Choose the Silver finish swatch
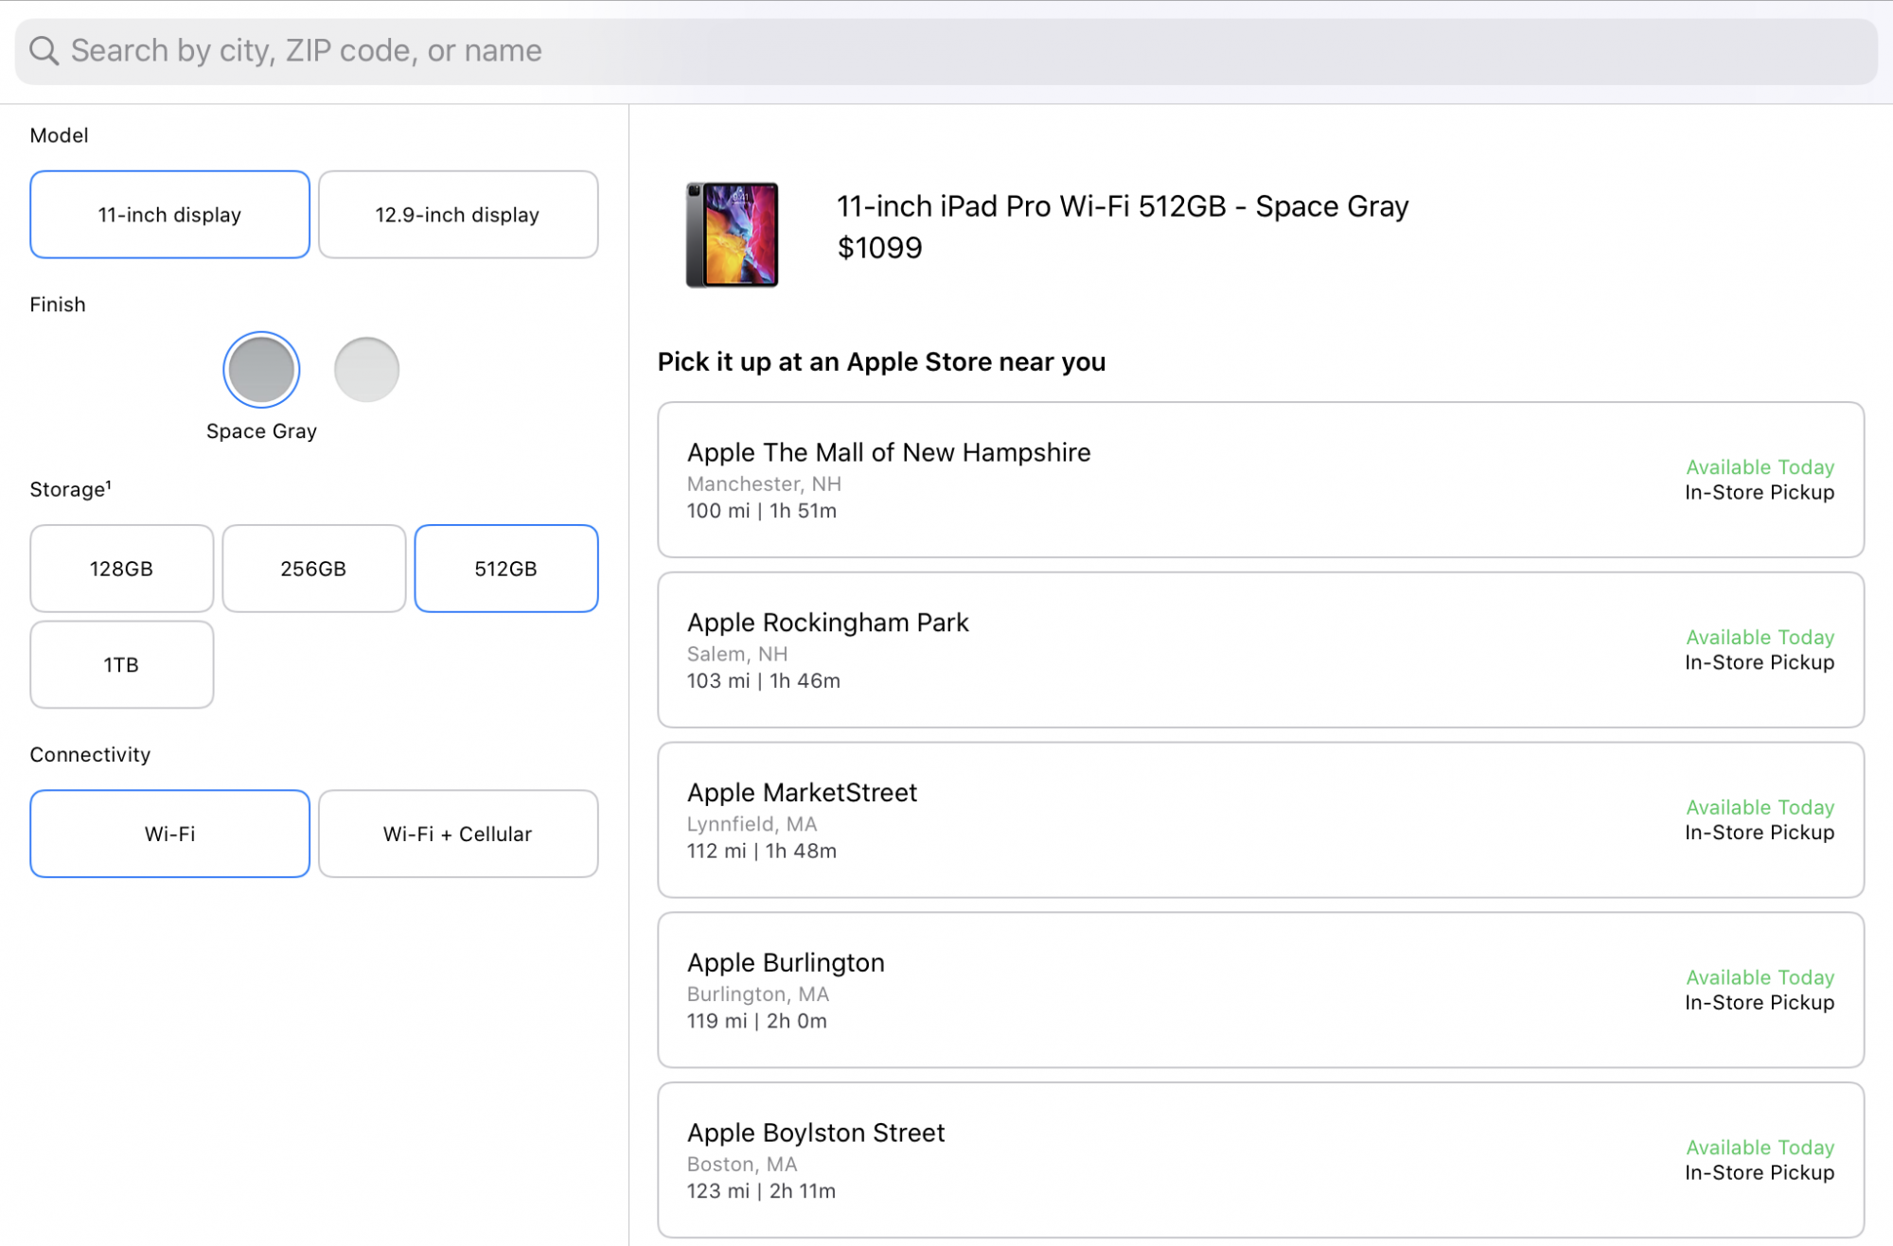This screenshot has height=1246, width=1893. pyautogui.click(x=366, y=370)
